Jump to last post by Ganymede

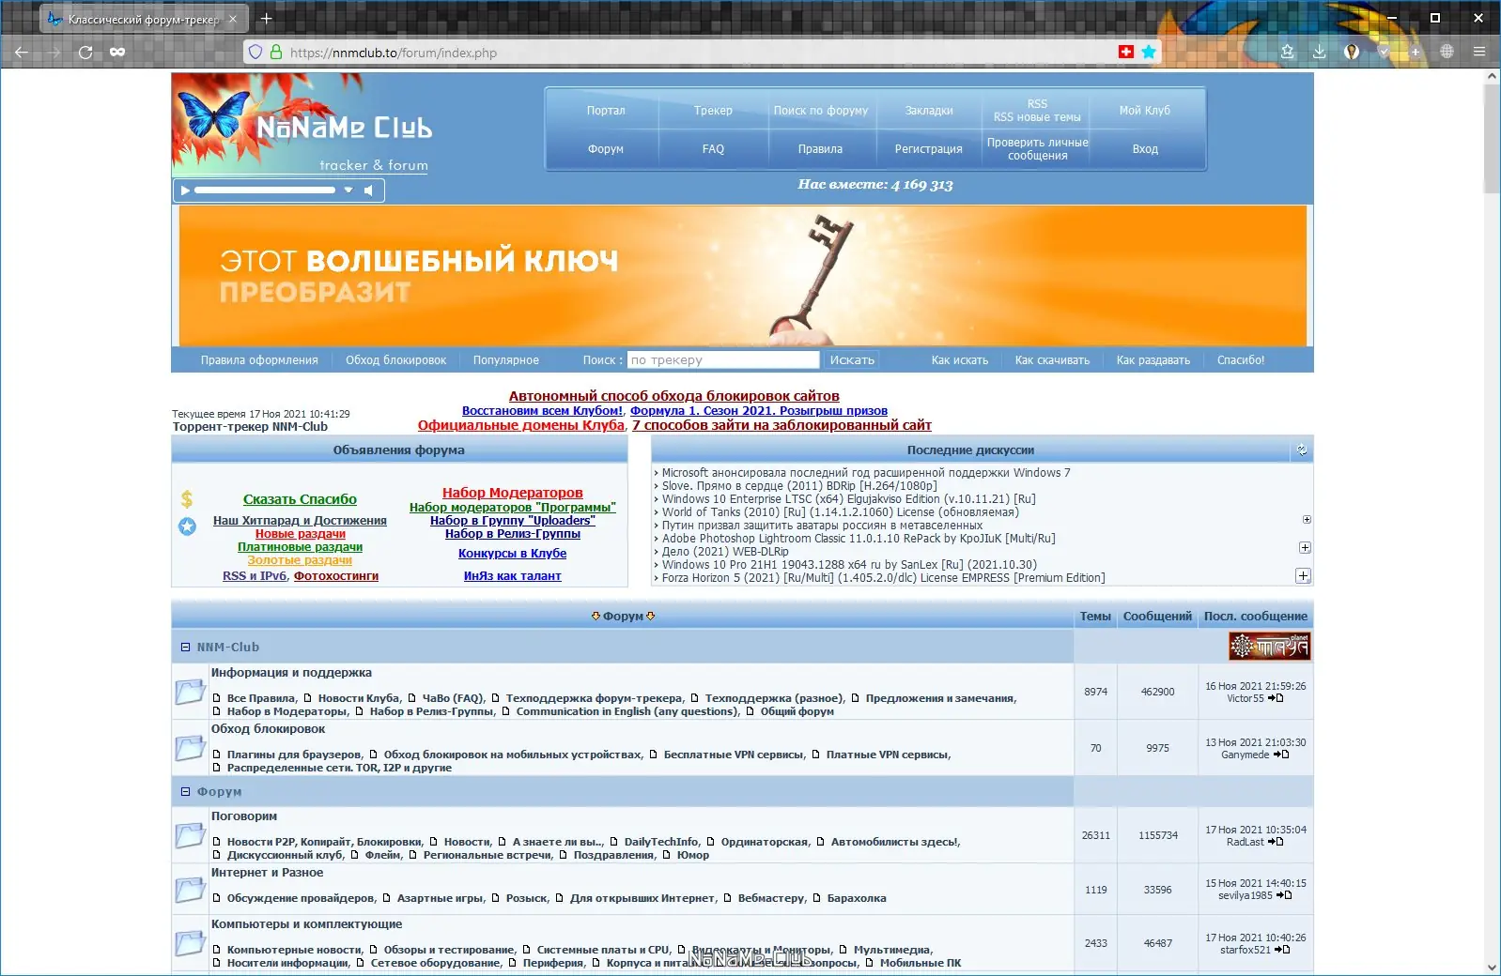point(1281,755)
